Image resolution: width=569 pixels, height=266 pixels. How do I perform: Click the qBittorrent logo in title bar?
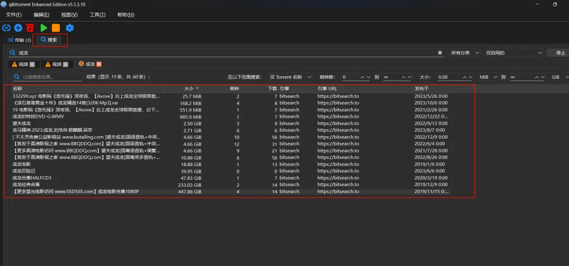(4, 4)
